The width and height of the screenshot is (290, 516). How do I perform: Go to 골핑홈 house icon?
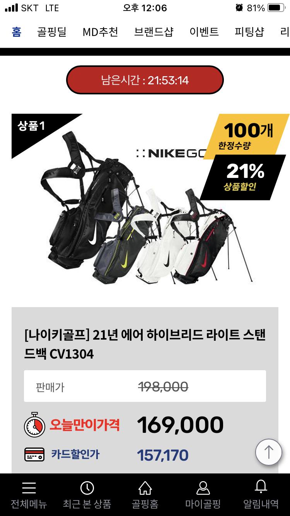click(145, 488)
